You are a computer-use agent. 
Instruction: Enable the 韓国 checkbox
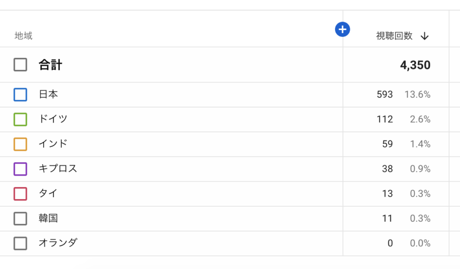[x=20, y=219]
